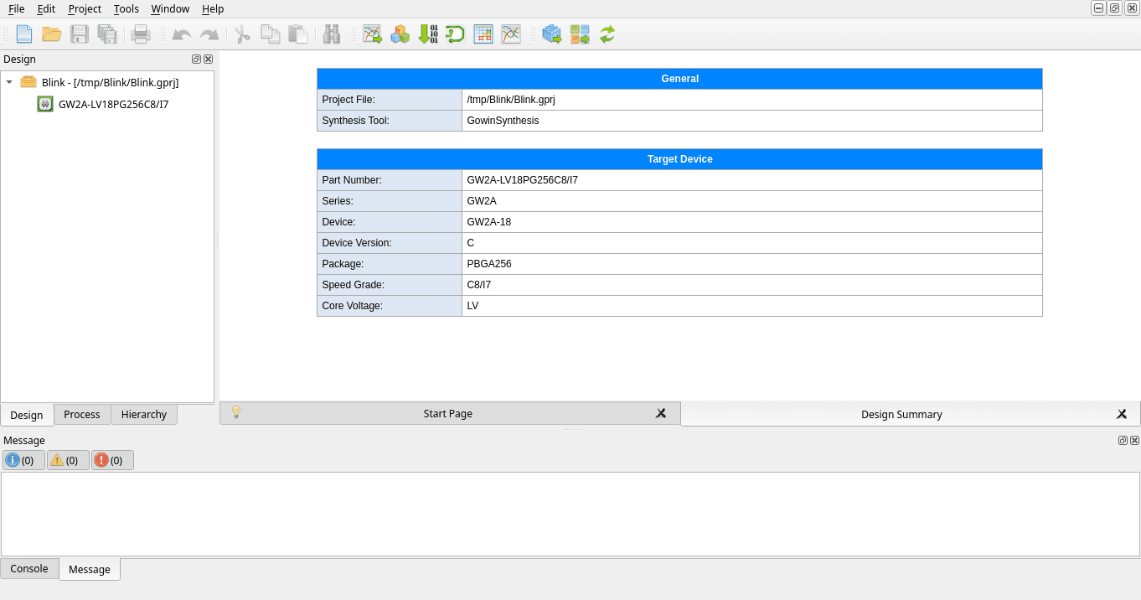Click the Save floppy disk icon
Screen dimensions: 1141x600
click(x=80, y=34)
